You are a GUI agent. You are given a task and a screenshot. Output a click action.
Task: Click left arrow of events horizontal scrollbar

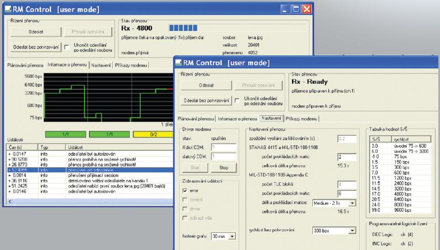click(x=10, y=201)
